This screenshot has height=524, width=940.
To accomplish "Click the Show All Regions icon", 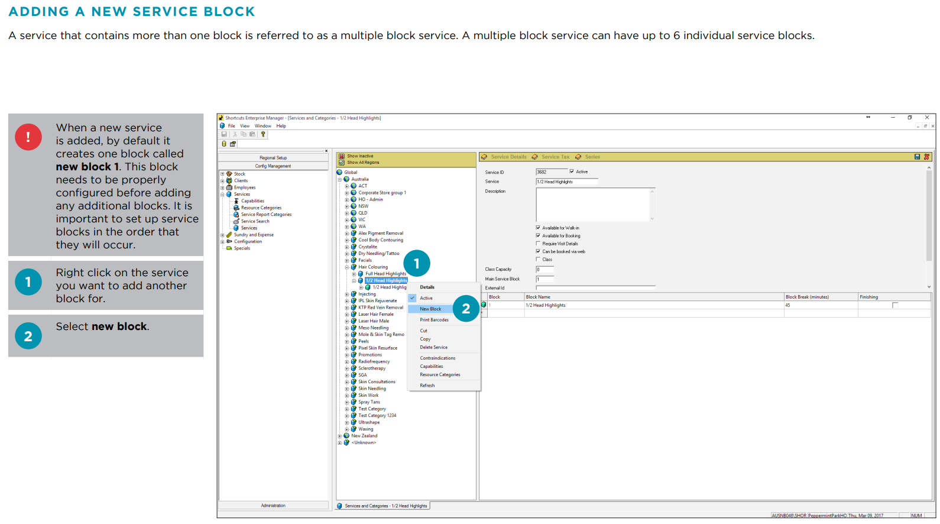I will (342, 162).
